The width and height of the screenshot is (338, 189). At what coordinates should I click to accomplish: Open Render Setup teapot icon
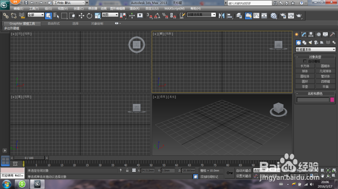click(x=283, y=16)
